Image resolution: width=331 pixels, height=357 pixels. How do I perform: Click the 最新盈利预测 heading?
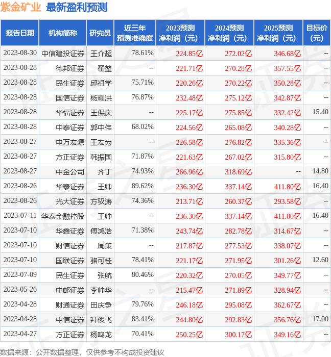pyautogui.click(x=77, y=7)
